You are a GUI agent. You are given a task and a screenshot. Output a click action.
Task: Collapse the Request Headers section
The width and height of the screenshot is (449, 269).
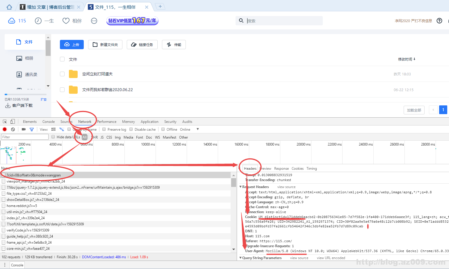point(240,187)
